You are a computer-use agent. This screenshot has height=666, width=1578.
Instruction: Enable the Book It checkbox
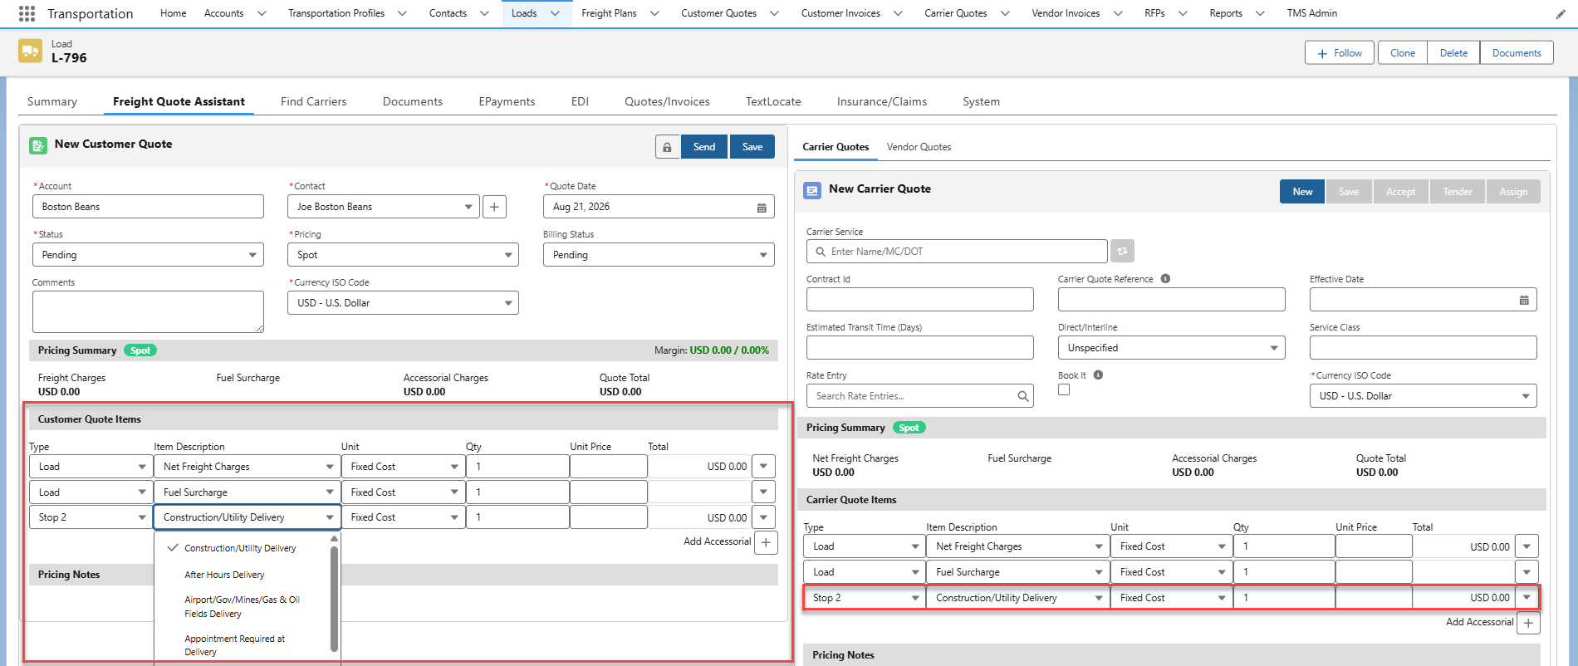[x=1064, y=389]
